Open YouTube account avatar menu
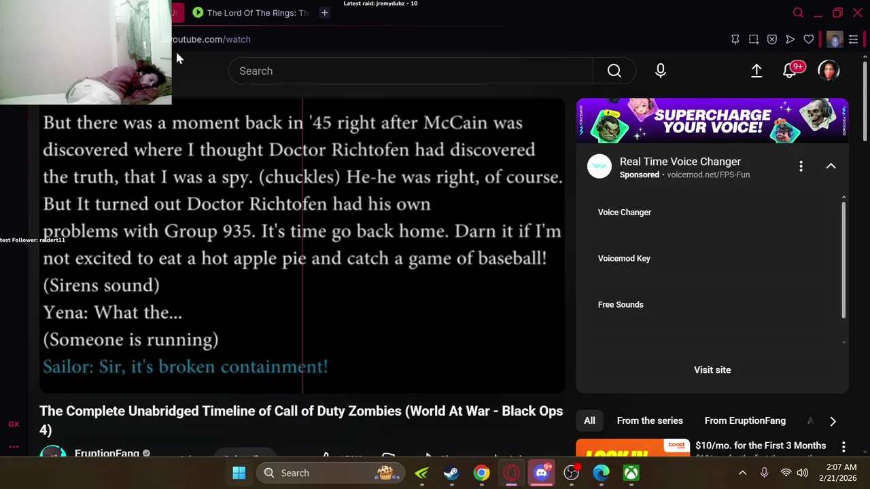Image resolution: width=870 pixels, height=489 pixels. click(829, 71)
